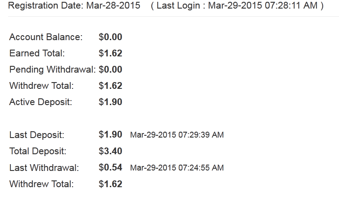Select the Active Deposit label
This screenshot has width=339, height=198.
41,102
